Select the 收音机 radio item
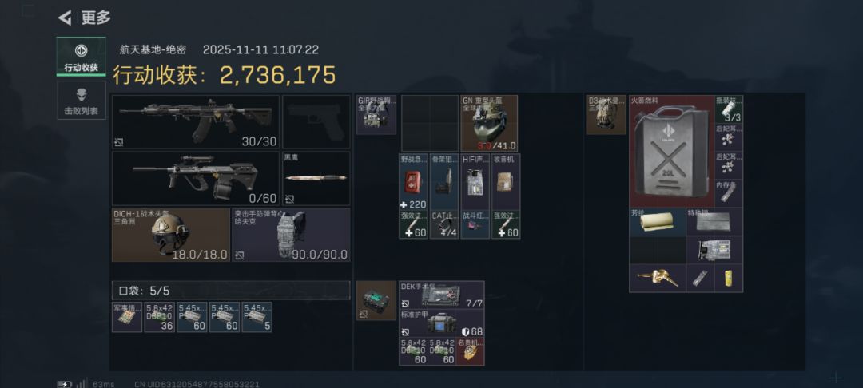The height and width of the screenshot is (388, 863). click(x=506, y=182)
